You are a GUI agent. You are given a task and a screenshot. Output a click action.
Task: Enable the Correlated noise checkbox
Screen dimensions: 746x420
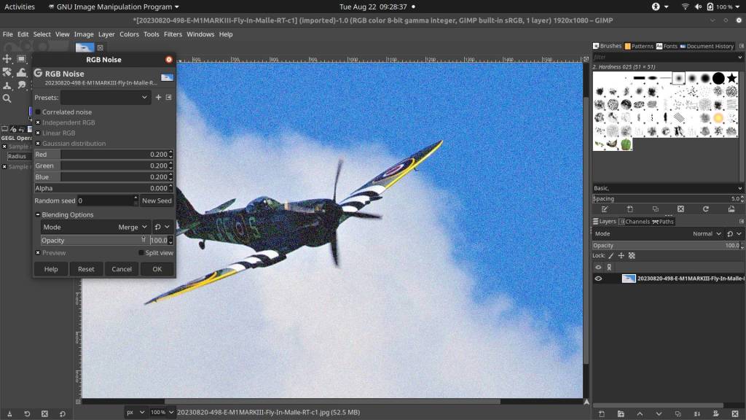(x=38, y=112)
